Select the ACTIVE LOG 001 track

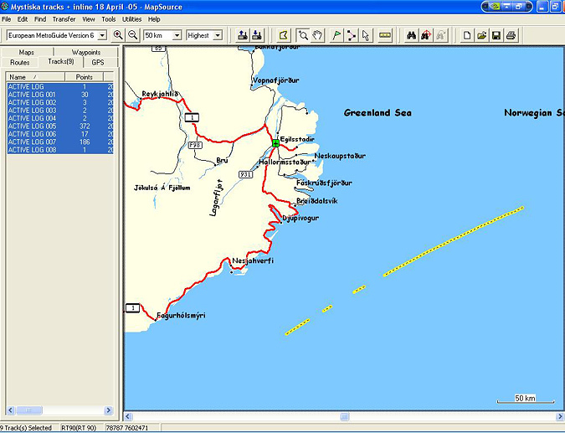pos(60,95)
